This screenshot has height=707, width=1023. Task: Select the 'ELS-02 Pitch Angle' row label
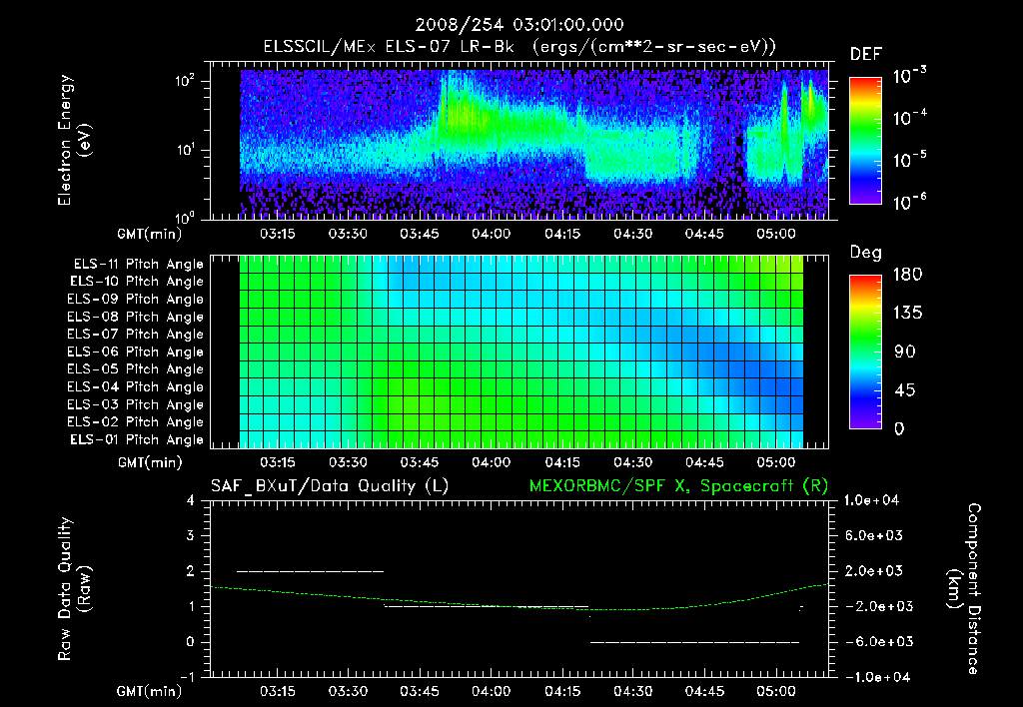(136, 422)
